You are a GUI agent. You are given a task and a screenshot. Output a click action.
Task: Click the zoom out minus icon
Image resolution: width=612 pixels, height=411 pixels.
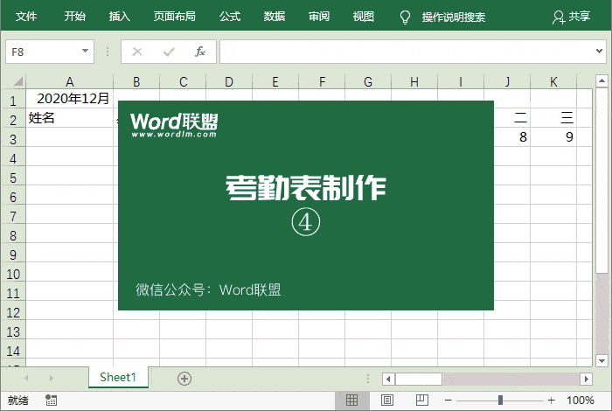pyautogui.click(x=447, y=400)
